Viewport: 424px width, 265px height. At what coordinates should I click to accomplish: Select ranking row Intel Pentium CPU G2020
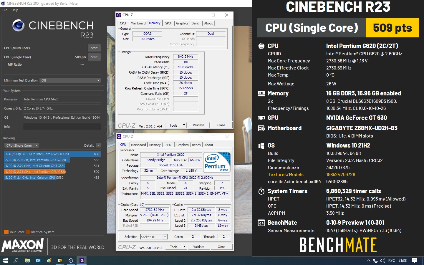point(52,160)
